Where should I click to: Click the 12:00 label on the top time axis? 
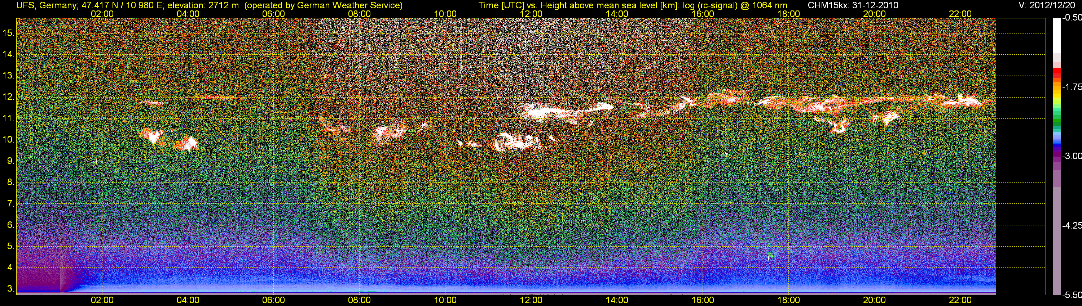click(x=531, y=14)
